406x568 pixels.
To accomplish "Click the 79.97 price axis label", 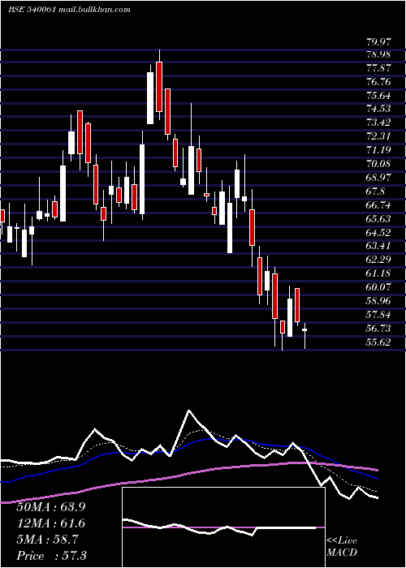I will pos(379,42).
